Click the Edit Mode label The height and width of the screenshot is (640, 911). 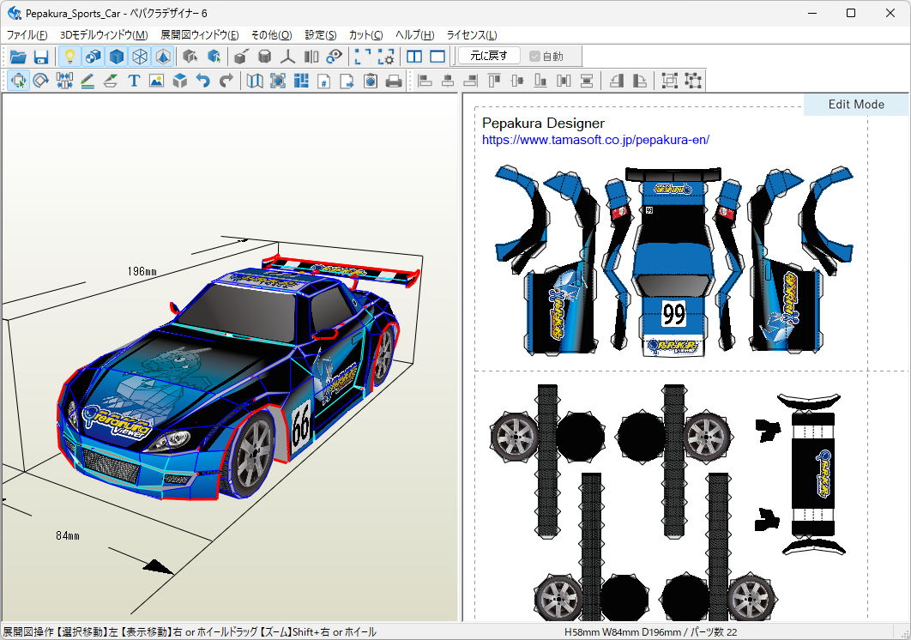pos(856,105)
